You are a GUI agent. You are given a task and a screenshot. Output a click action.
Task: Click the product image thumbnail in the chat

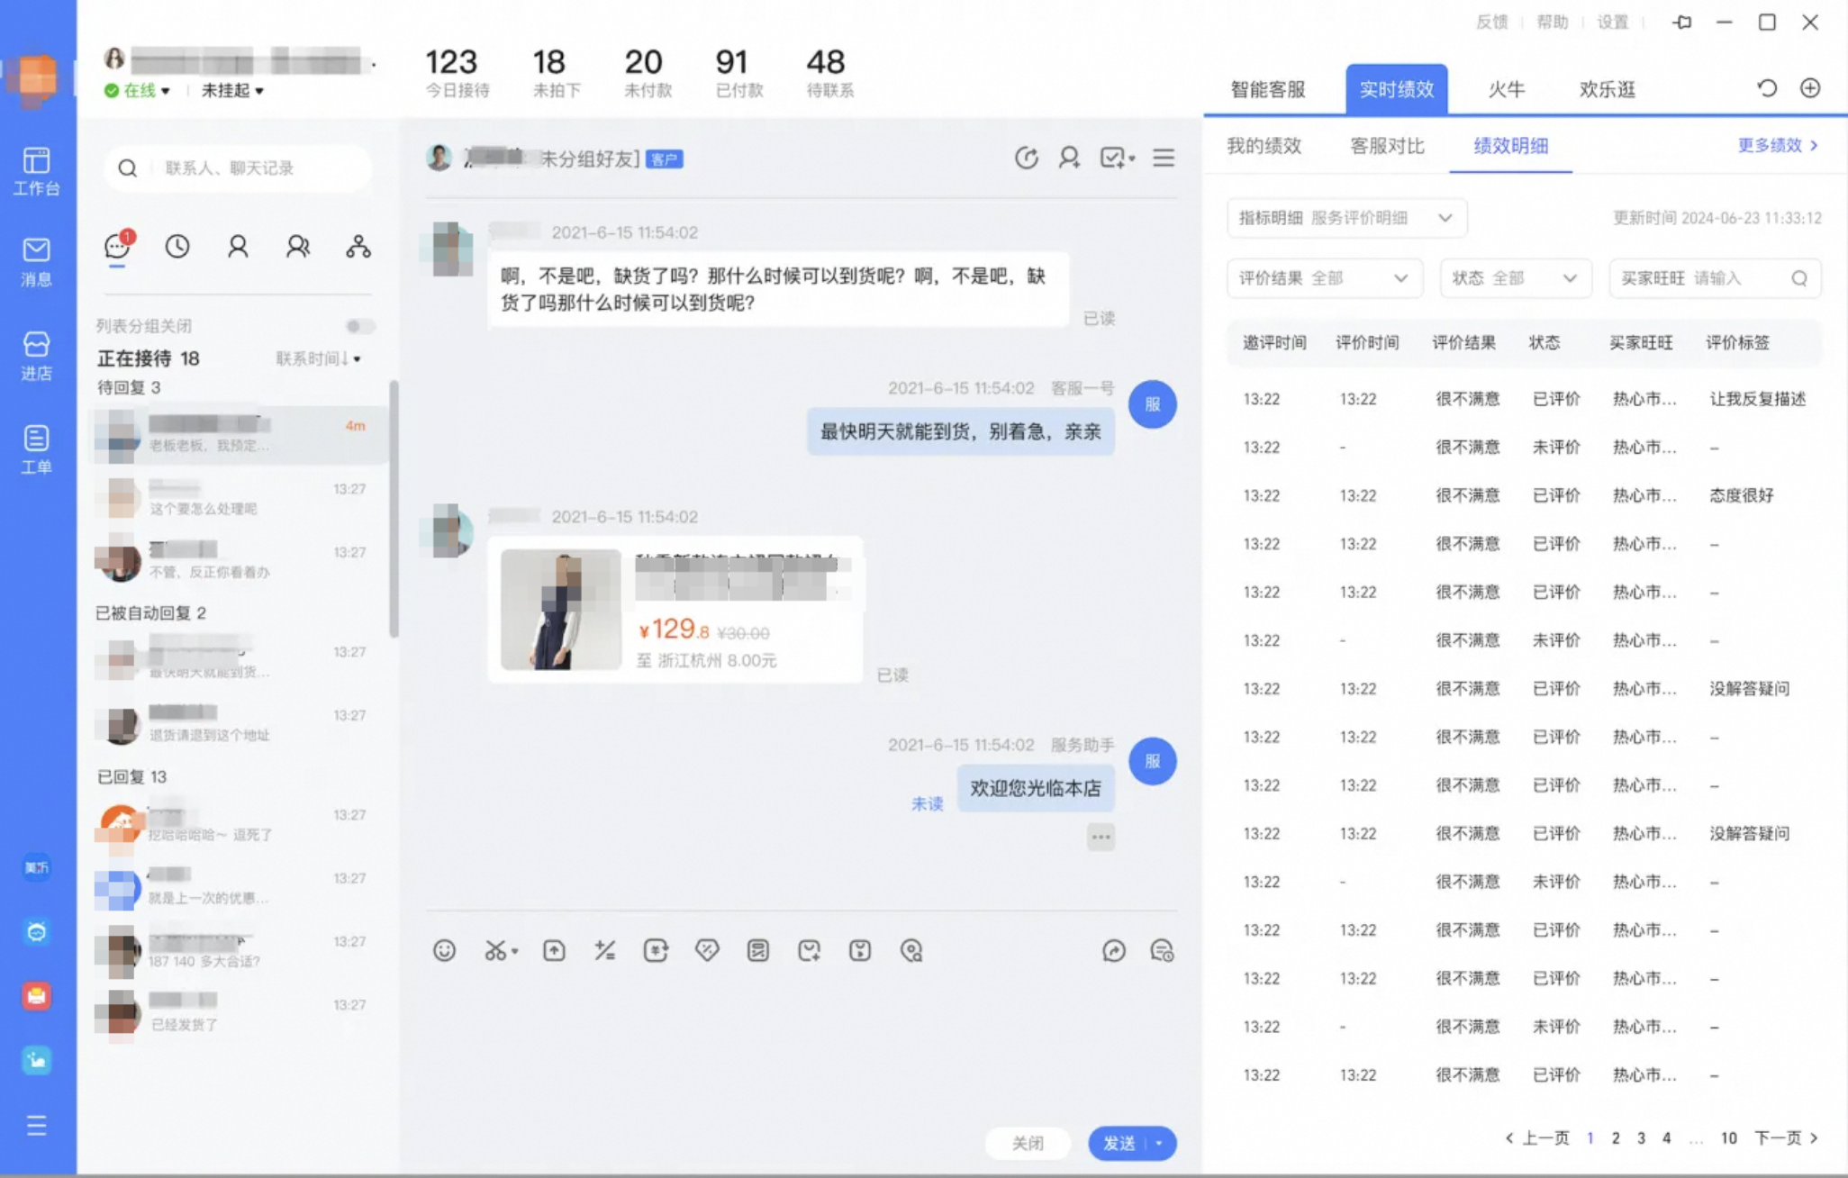(561, 610)
